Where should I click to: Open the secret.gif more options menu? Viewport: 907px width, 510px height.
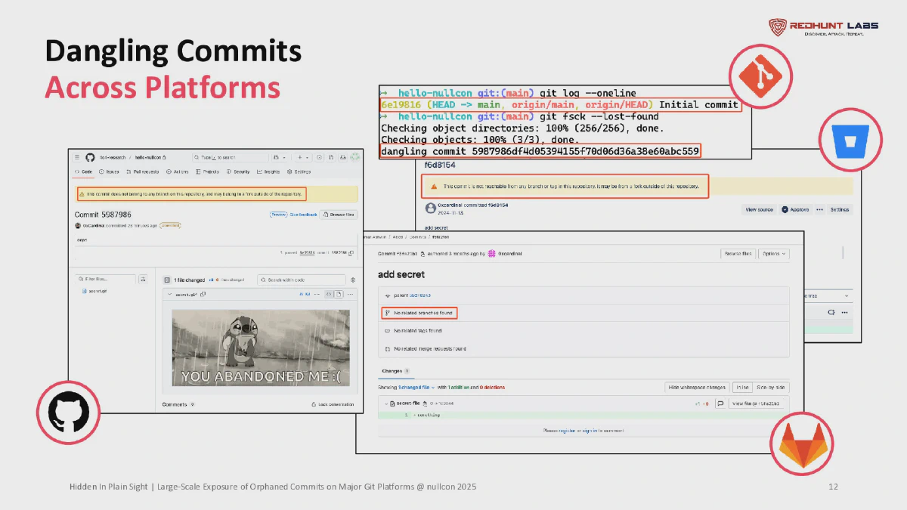point(350,294)
